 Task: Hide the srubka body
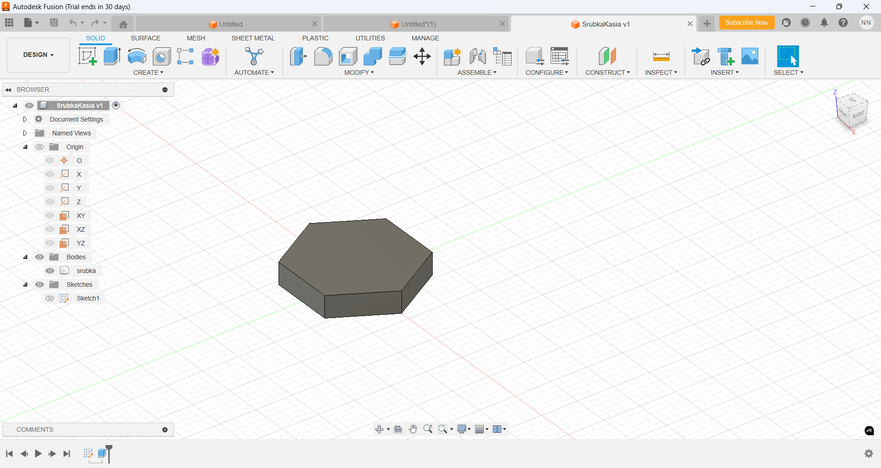(50, 271)
